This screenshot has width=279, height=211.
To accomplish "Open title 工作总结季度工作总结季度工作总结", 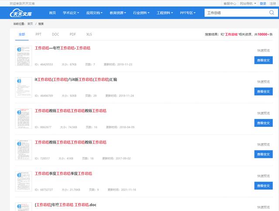I will click(x=63, y=174).
